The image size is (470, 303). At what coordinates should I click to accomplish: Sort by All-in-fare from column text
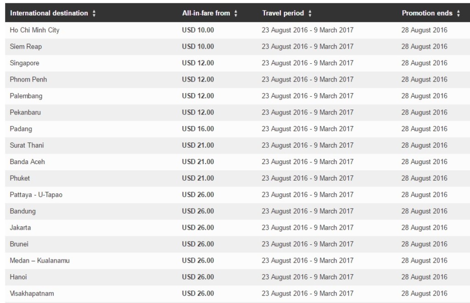pyautogui.click(x=206, y=13)
